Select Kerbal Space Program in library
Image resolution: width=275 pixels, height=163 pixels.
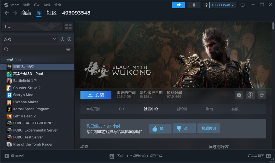tap(37, 109)
